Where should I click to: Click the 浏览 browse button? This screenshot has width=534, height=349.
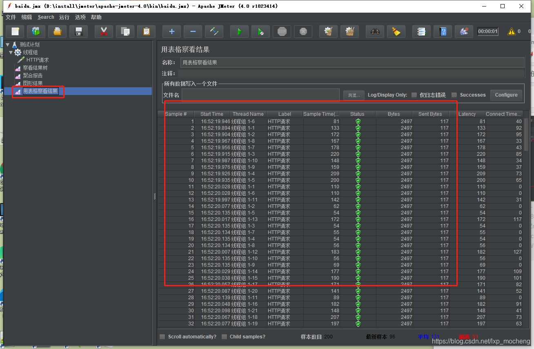[x=354, y=95]
